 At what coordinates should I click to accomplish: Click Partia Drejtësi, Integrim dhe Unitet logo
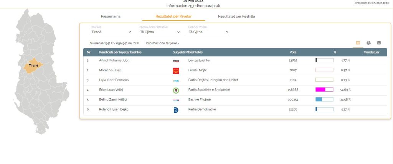point(176,81)
